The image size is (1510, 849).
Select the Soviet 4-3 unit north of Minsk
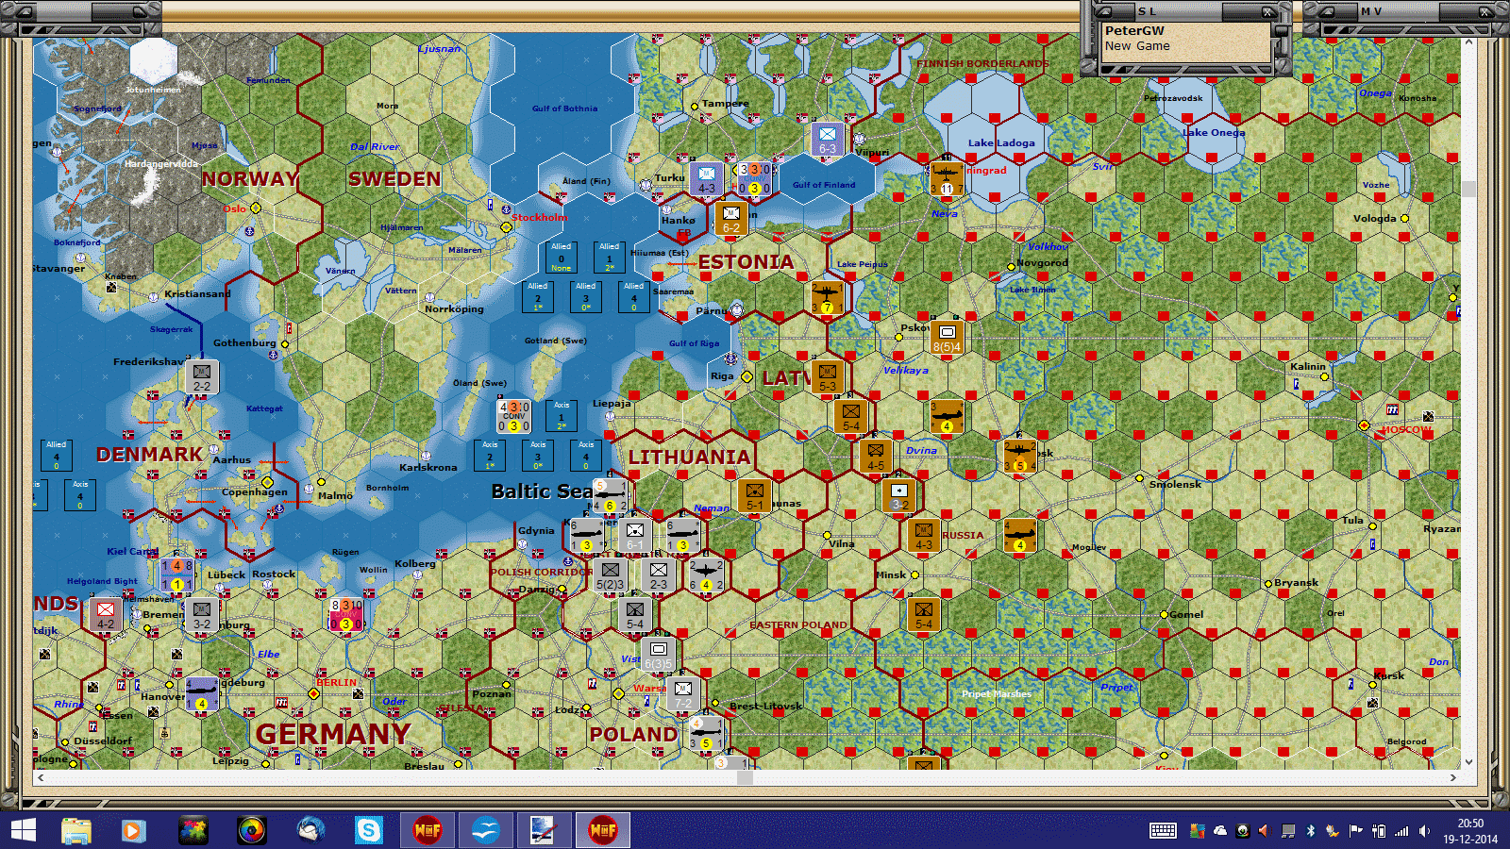point(924,535)
